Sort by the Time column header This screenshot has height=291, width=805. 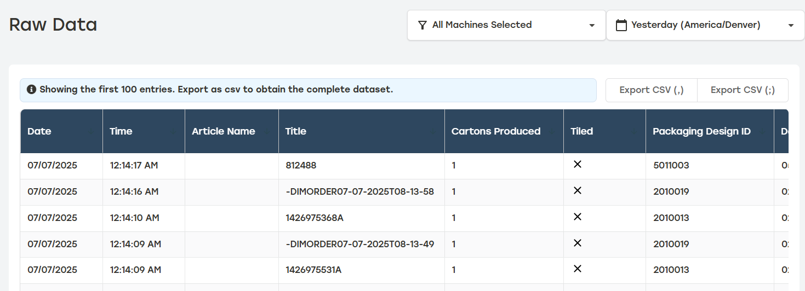[x=121, y=131]
